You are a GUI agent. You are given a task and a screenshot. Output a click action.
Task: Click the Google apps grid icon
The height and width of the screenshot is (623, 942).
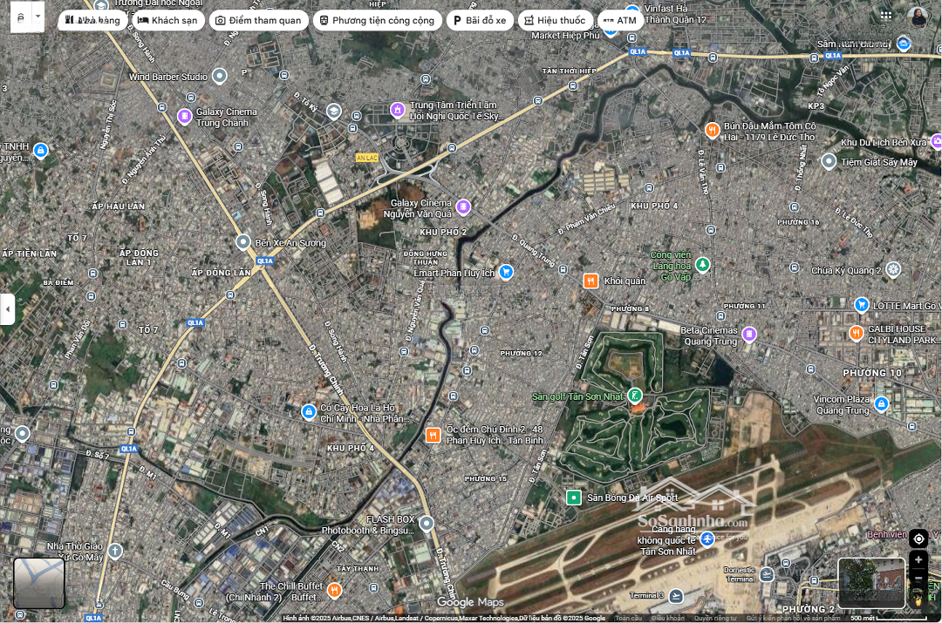[x=886, y=15]
